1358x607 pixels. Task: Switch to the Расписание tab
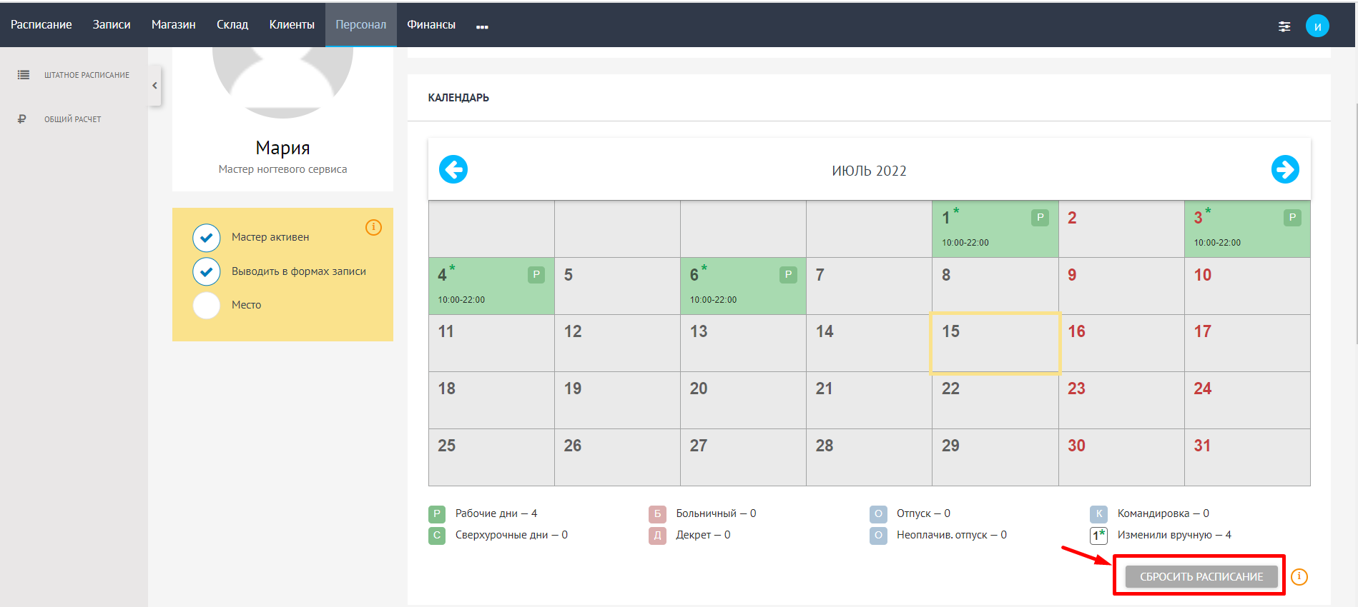[x=41, y=24]
